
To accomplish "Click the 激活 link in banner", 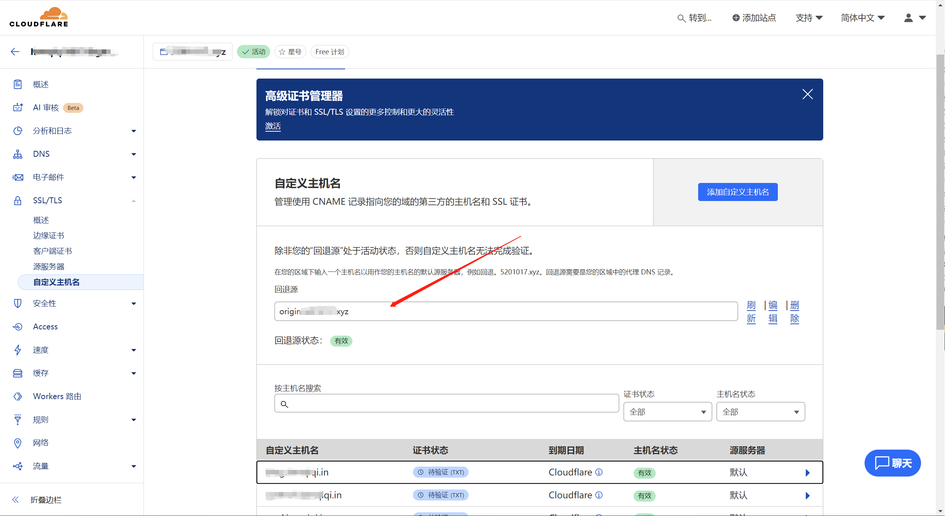I will click(273, 126).
